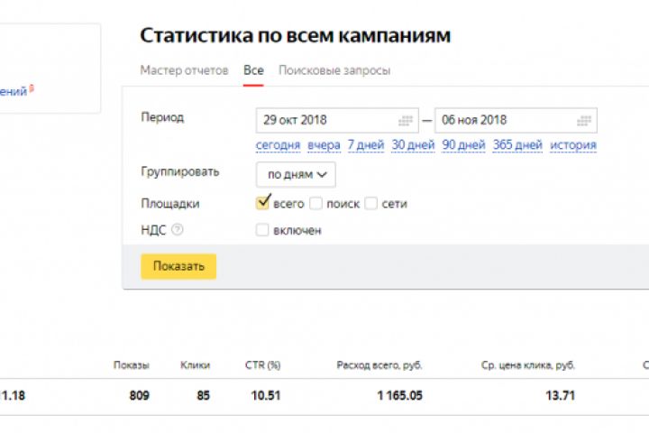Viewport: 649px width, 433px height.
Task: Enable the НДС 'включен' checkbox
Action: (262, 230)
